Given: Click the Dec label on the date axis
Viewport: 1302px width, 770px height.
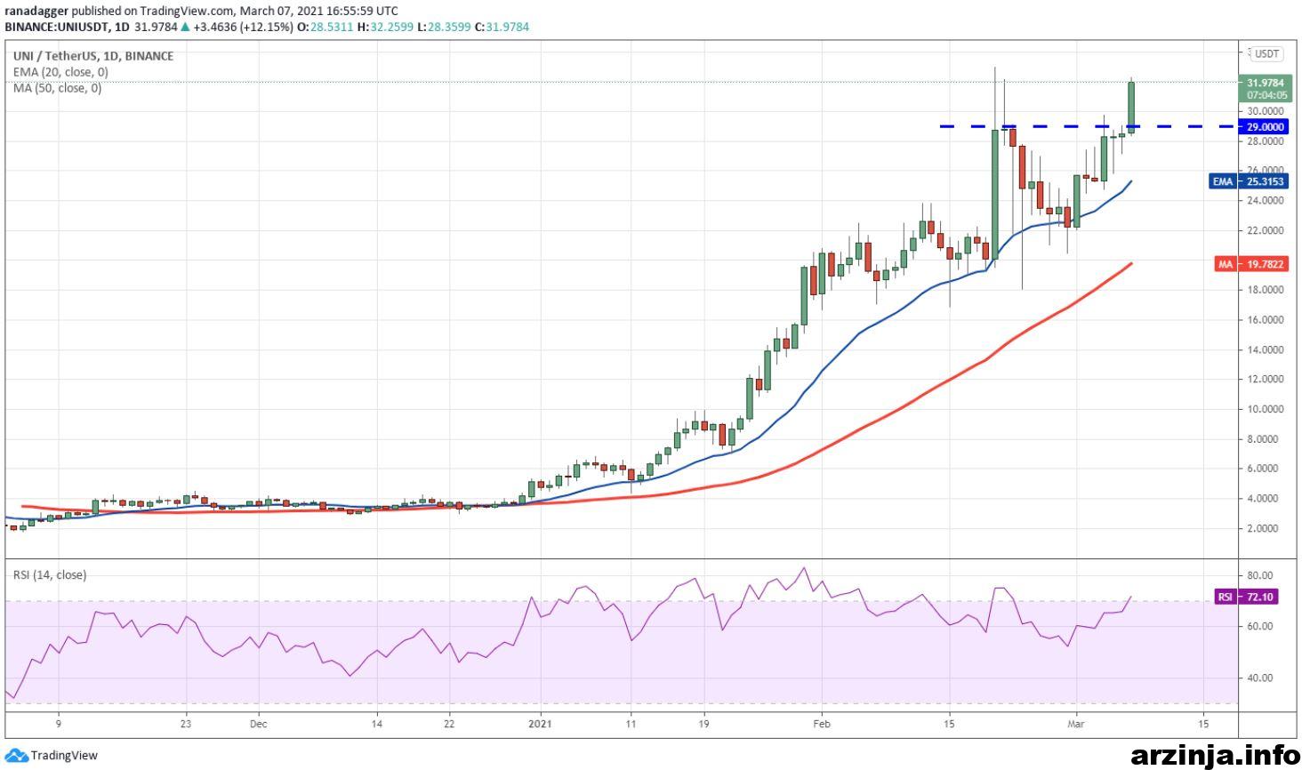Looking at the screenshot, I should click(x=259, y=724).
